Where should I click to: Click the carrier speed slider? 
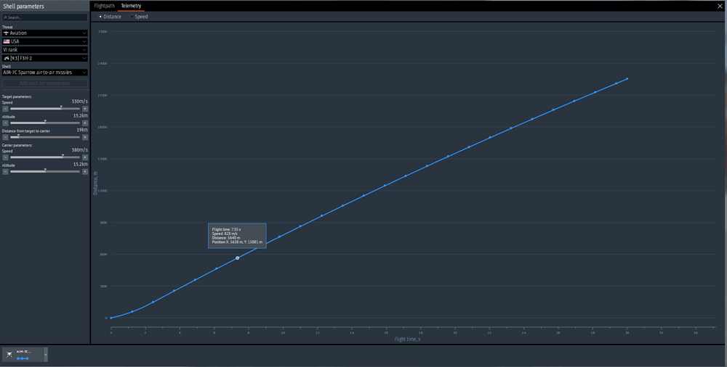[45, 157]
